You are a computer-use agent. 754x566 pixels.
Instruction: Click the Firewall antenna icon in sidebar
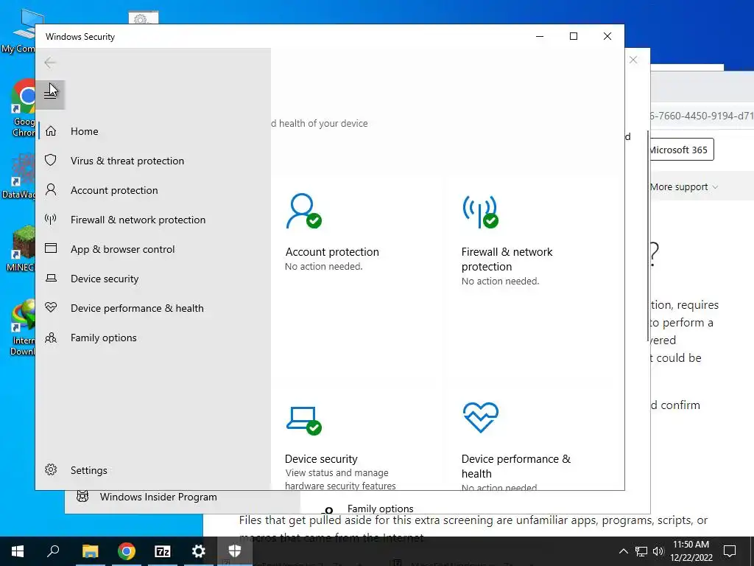tap(51, 220)
